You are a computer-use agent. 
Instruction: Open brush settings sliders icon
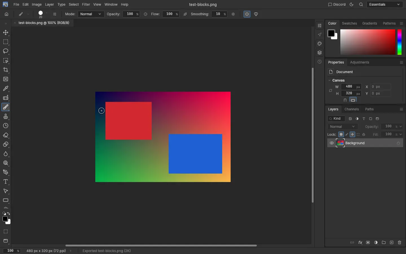coord(55,14)
